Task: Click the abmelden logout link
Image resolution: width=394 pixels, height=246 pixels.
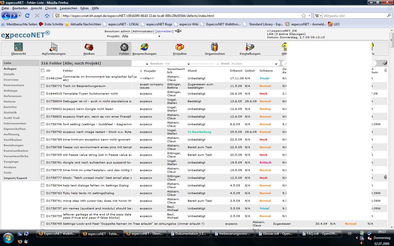Action: pos(164,31)
